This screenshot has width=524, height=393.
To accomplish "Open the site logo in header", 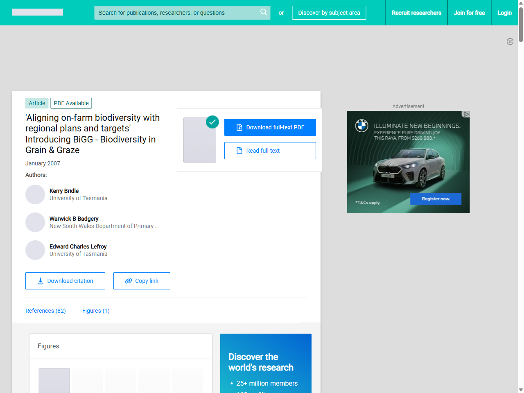I will (38, 12).
